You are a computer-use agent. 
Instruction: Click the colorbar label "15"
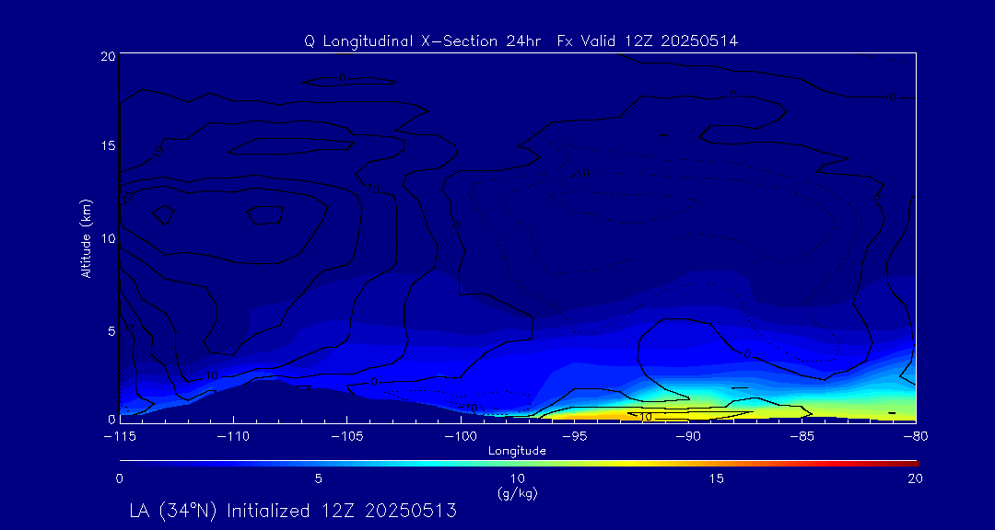pyautogui.click(x=717, y=479)
